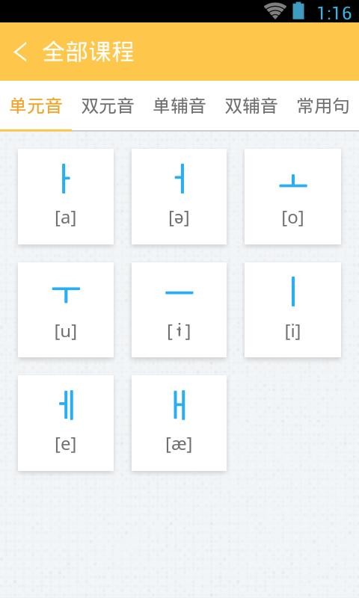Open the ㅣ [i] vowel card
Image resolution: width=359 pixels, height=598 pixels.
[292, 309]
